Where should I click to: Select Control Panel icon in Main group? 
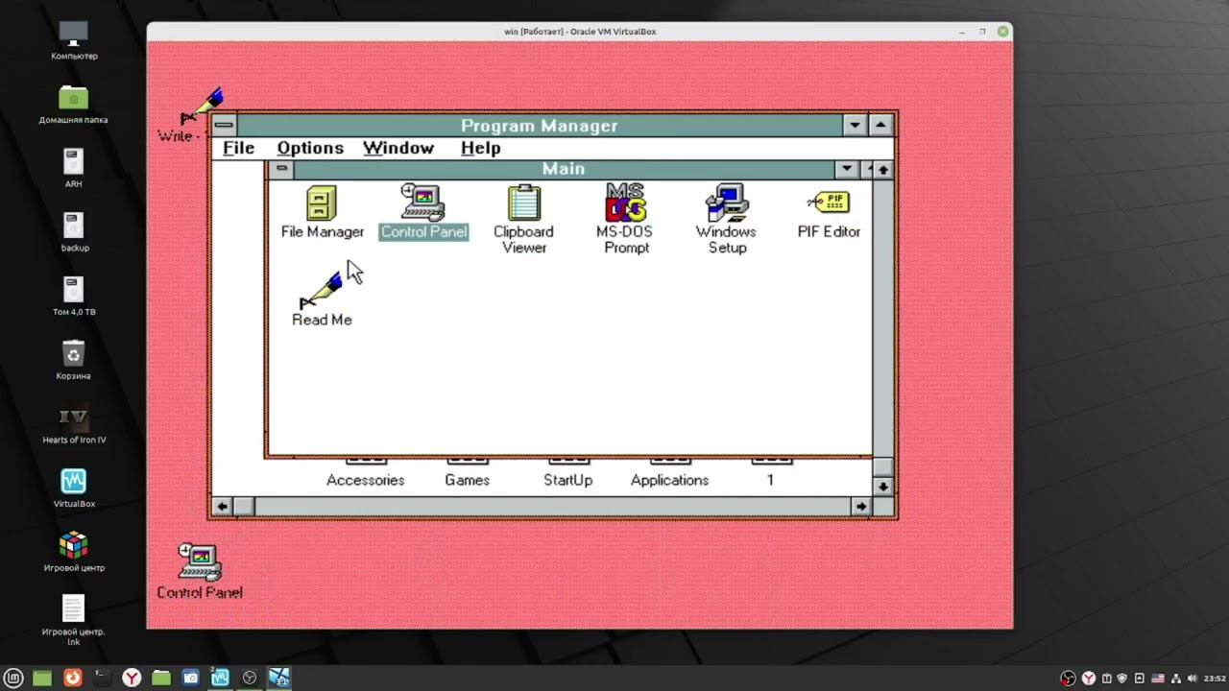423,212
